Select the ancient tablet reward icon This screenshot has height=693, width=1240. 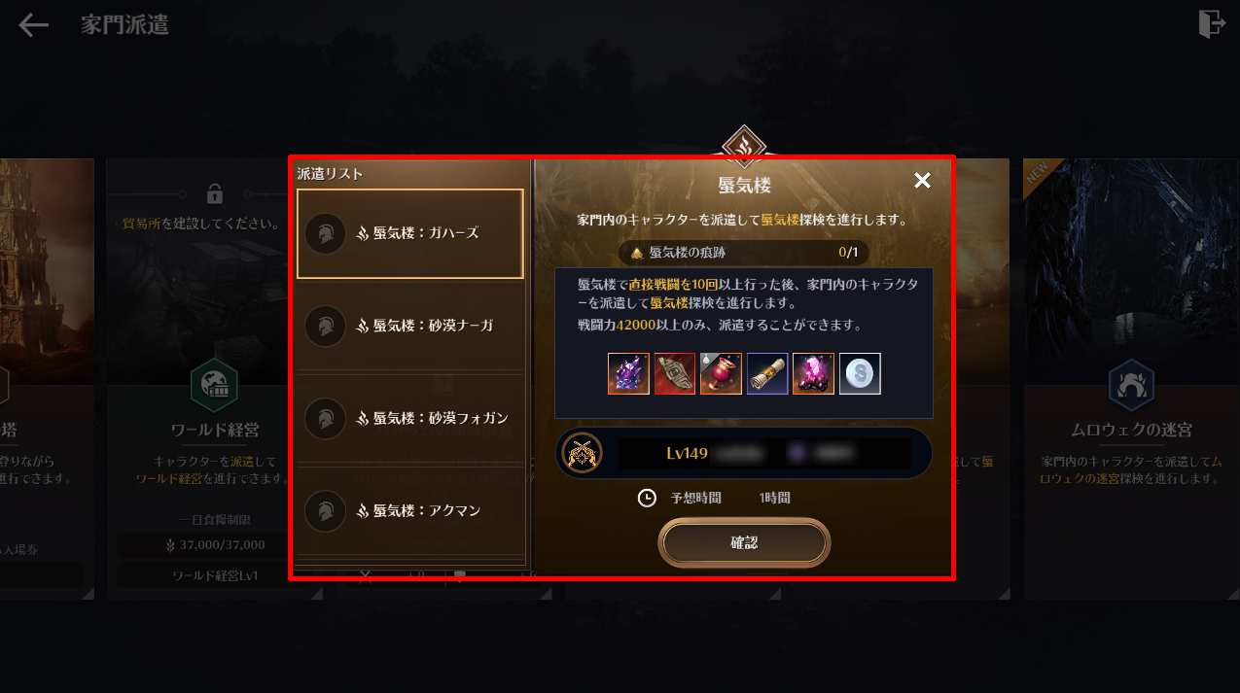point(675,373)
